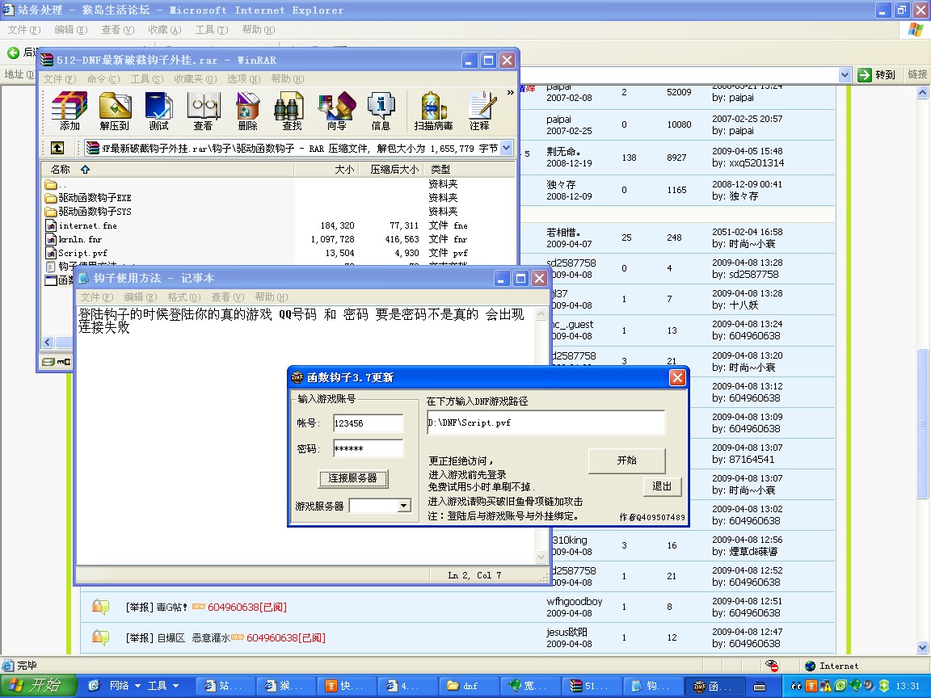The image size is (931, 698).
Task: Switch to the 钩… Notepad taskbar button
Action: click(651, 686)
